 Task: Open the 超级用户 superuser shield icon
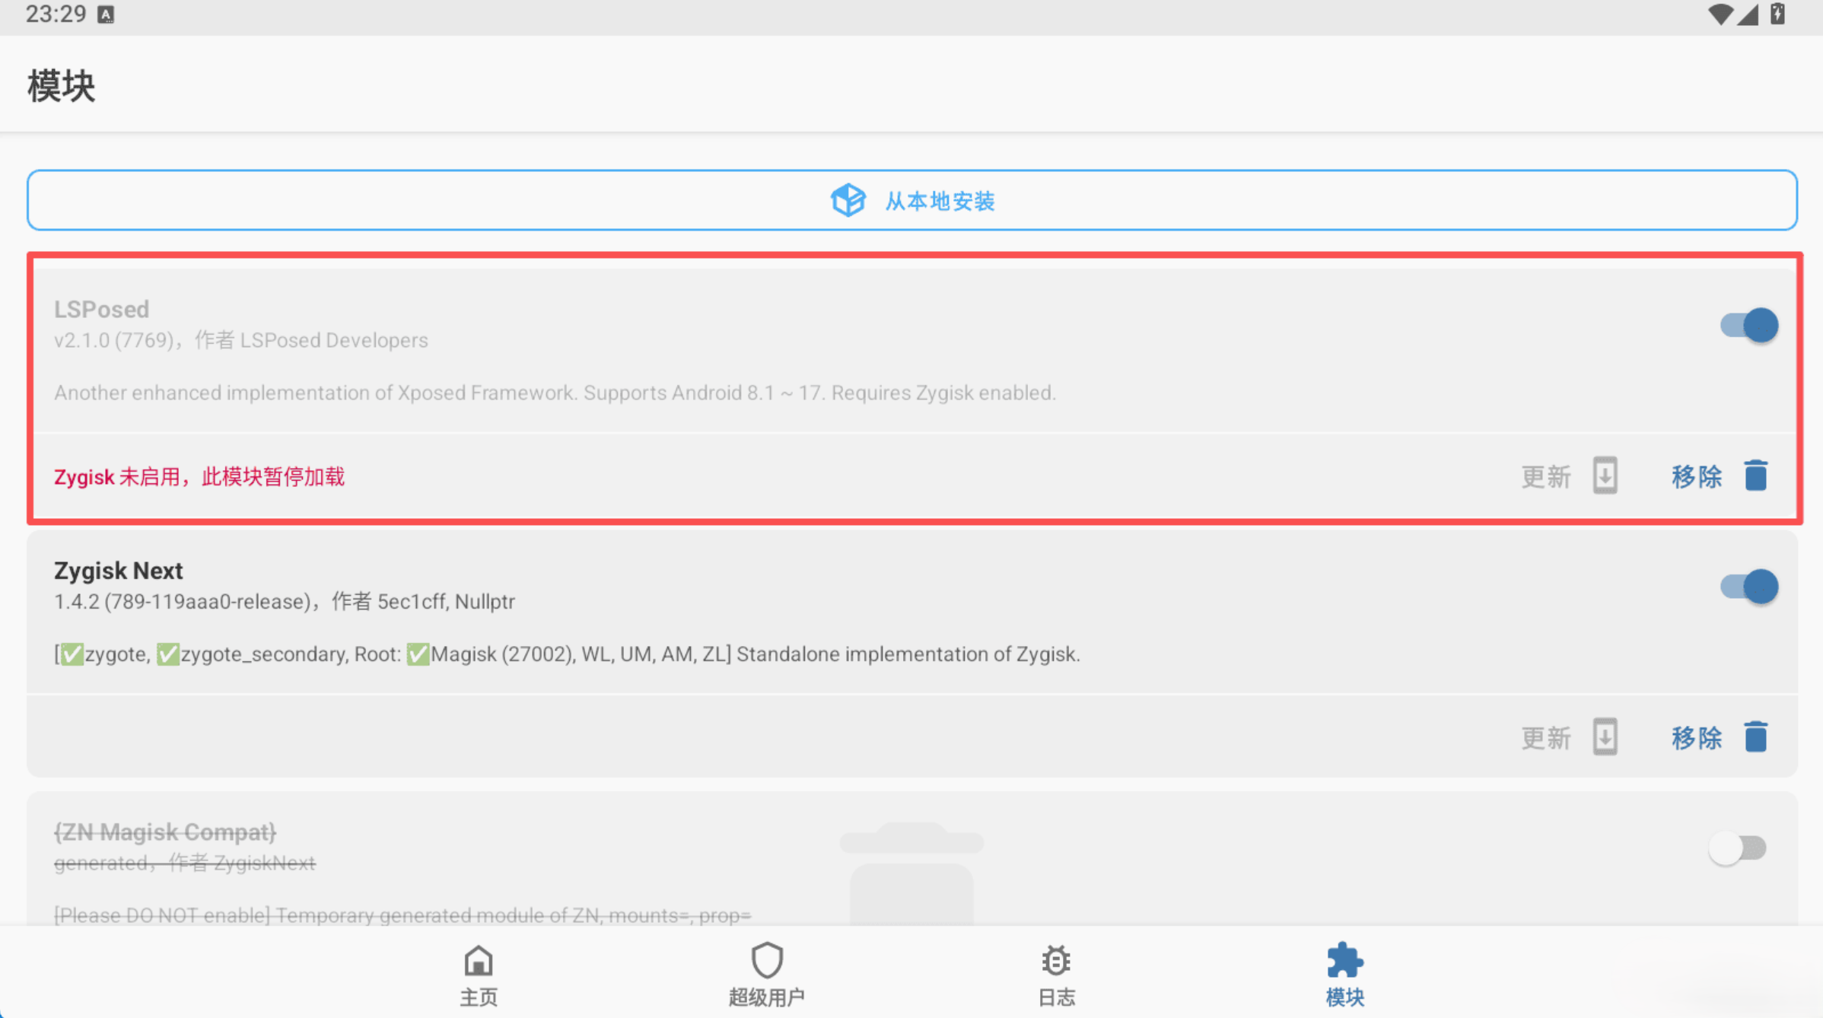point(767,960)
